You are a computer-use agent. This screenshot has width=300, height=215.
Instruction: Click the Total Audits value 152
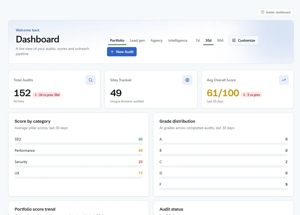pyautogui.click(x=22, y=93)
